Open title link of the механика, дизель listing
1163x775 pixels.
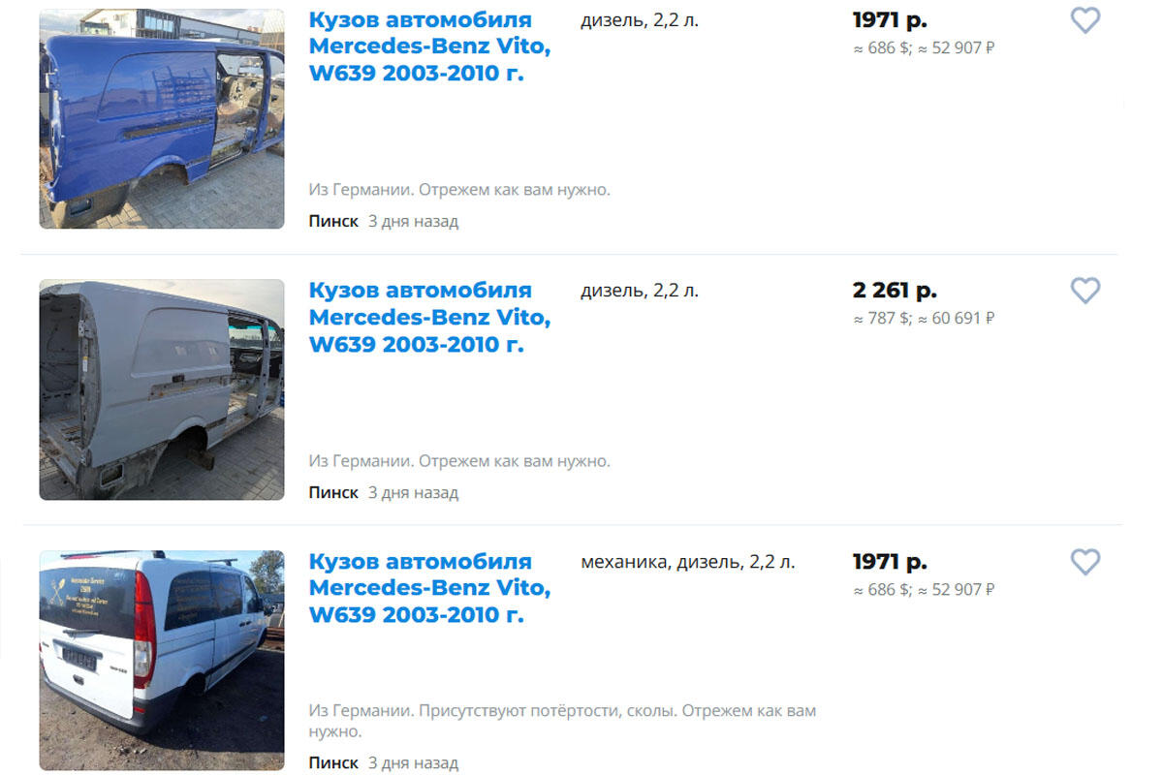[429, 588]
